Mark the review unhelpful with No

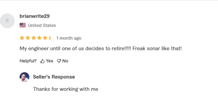point(62,61)
